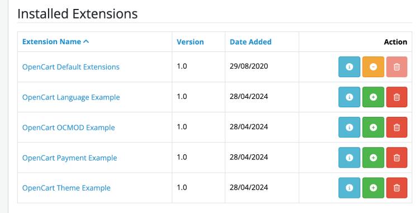Screen dimensions: 419x213
Task: Install OpenCart OCMOD Example extension
Action: click(x=373, y=127)
